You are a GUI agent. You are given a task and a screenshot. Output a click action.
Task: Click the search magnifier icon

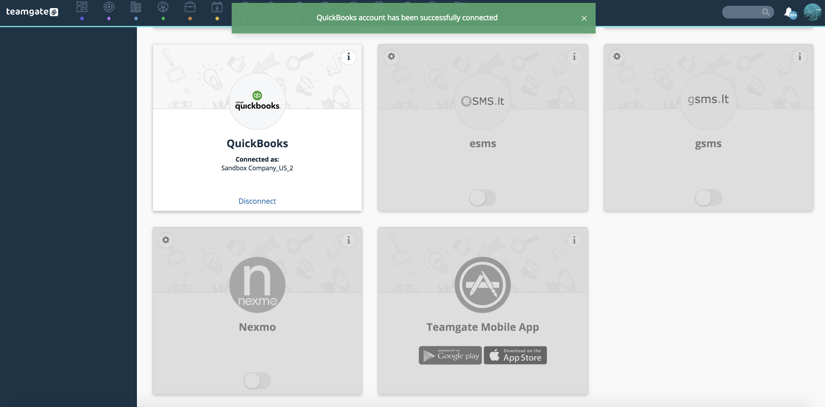point(765,12)
